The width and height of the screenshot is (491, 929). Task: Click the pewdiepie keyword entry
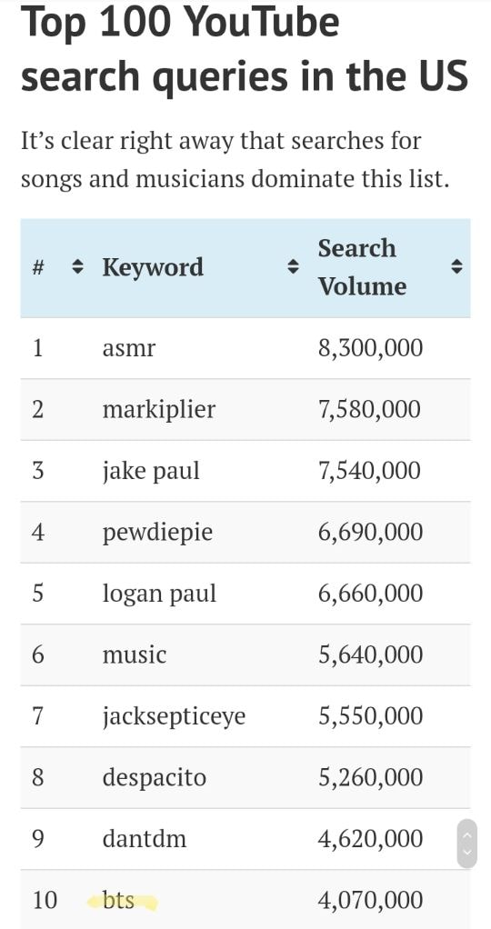click(x=157, y=534)
